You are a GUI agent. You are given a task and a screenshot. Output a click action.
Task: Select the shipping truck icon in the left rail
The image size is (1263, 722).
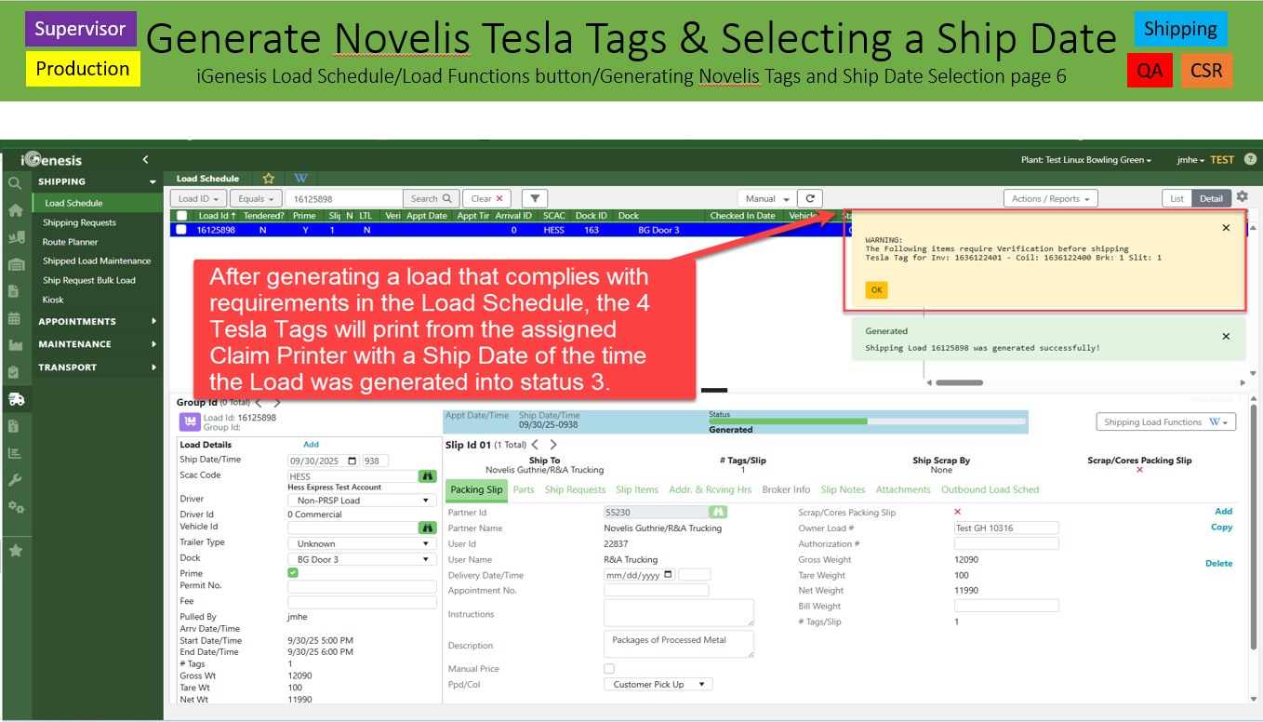point(15,399)
